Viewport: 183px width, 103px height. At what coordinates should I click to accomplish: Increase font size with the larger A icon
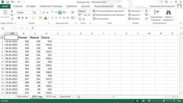pos(44,13)
